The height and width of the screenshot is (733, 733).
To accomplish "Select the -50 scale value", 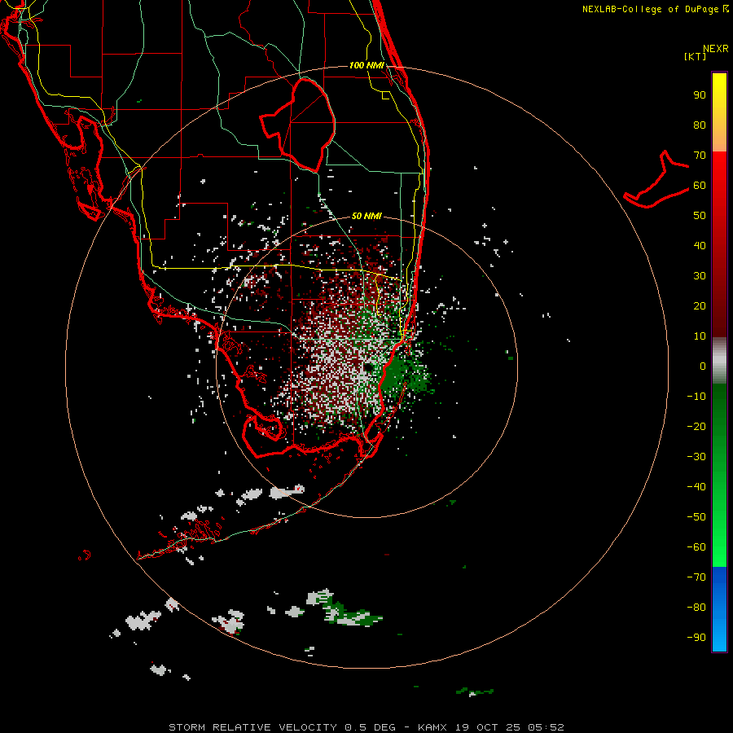I will (696, 516).
